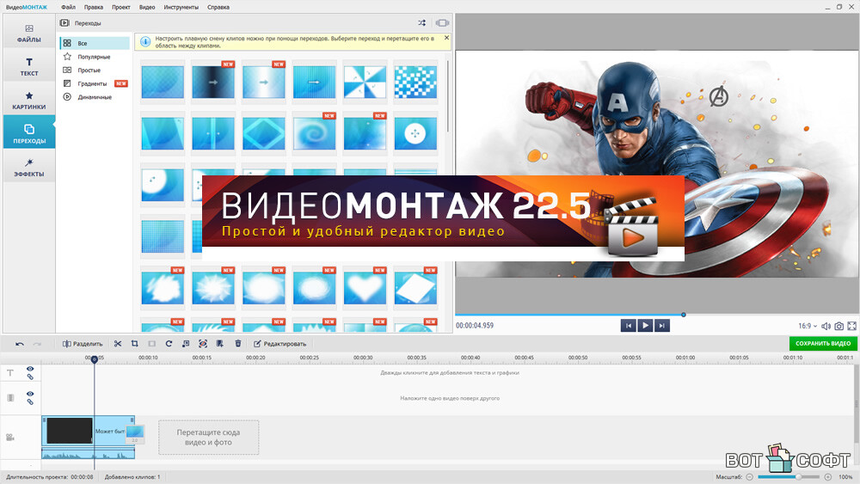The image size is (860, 484).
Task: Select the Все transitions category
Action: pyautogui.click(x=95, y=43)
